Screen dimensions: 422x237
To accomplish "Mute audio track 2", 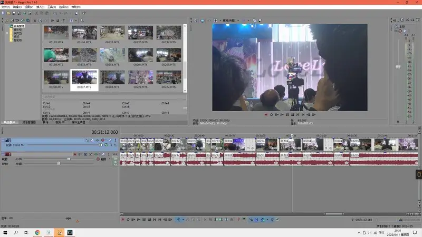I will (103, 154).
